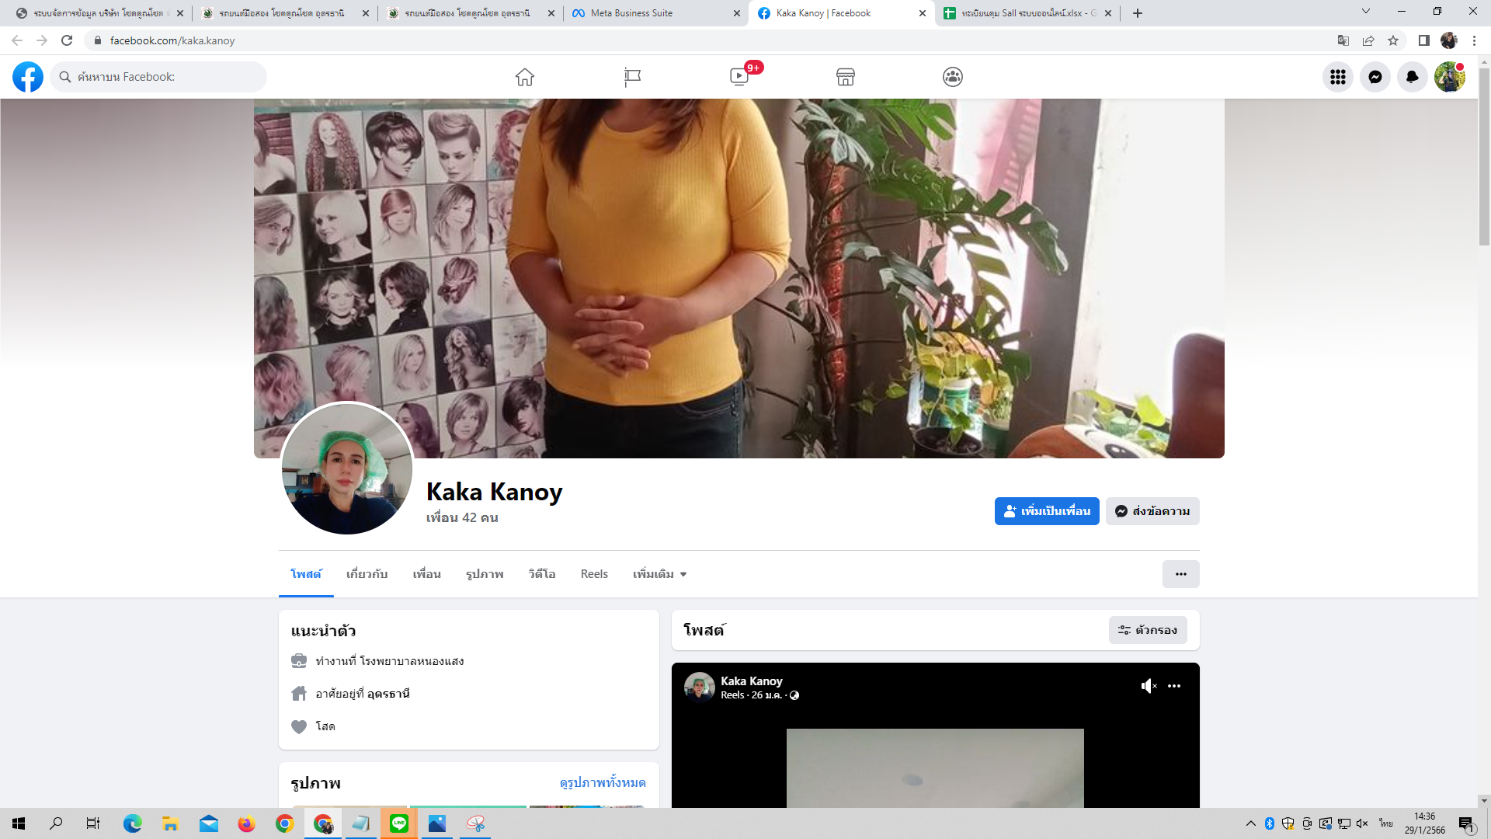The height and width of the screenshot is (839, 1491).
Task: Open notifications bell icon
Action: pyautogui.click(x=1413, y=77)
